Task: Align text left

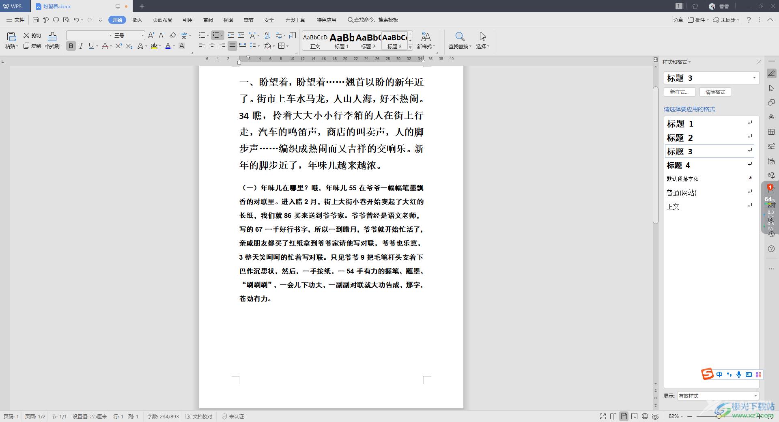Action: (x=202, y=46)
